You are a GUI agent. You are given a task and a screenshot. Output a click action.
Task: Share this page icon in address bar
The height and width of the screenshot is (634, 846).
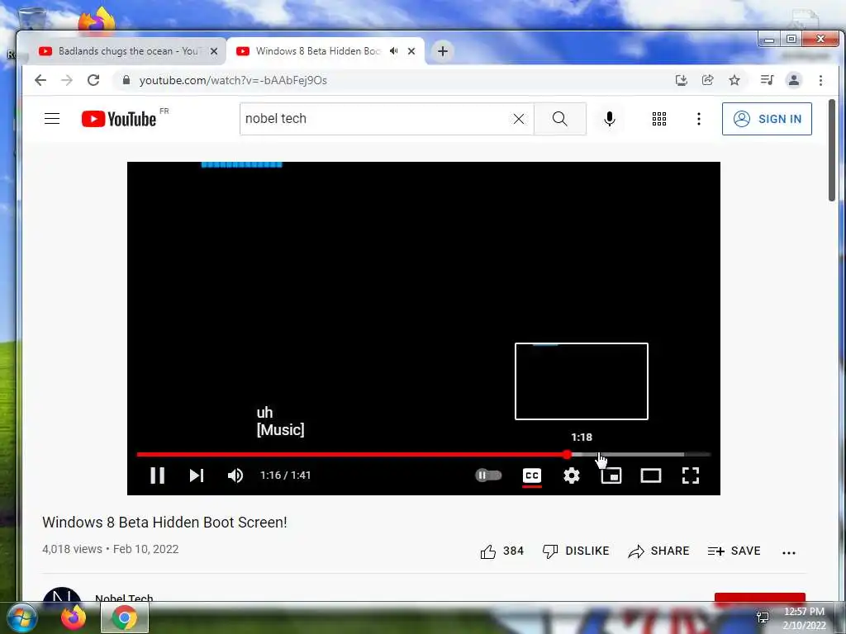coord(707,80)
